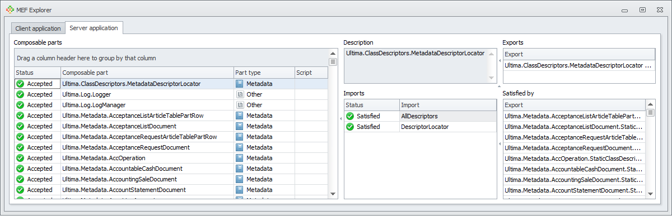Click Metadata icon for AcceptanceRequestDocument row
The height and width of the screenshot is (216, 672).
pos(240,147)
